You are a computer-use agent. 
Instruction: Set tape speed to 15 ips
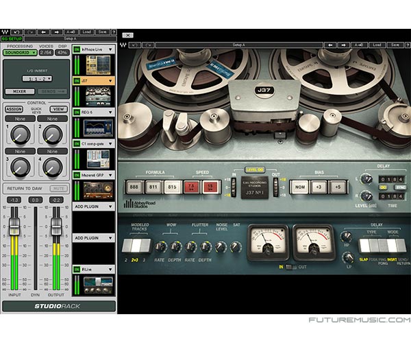click(x=210, y=187)
